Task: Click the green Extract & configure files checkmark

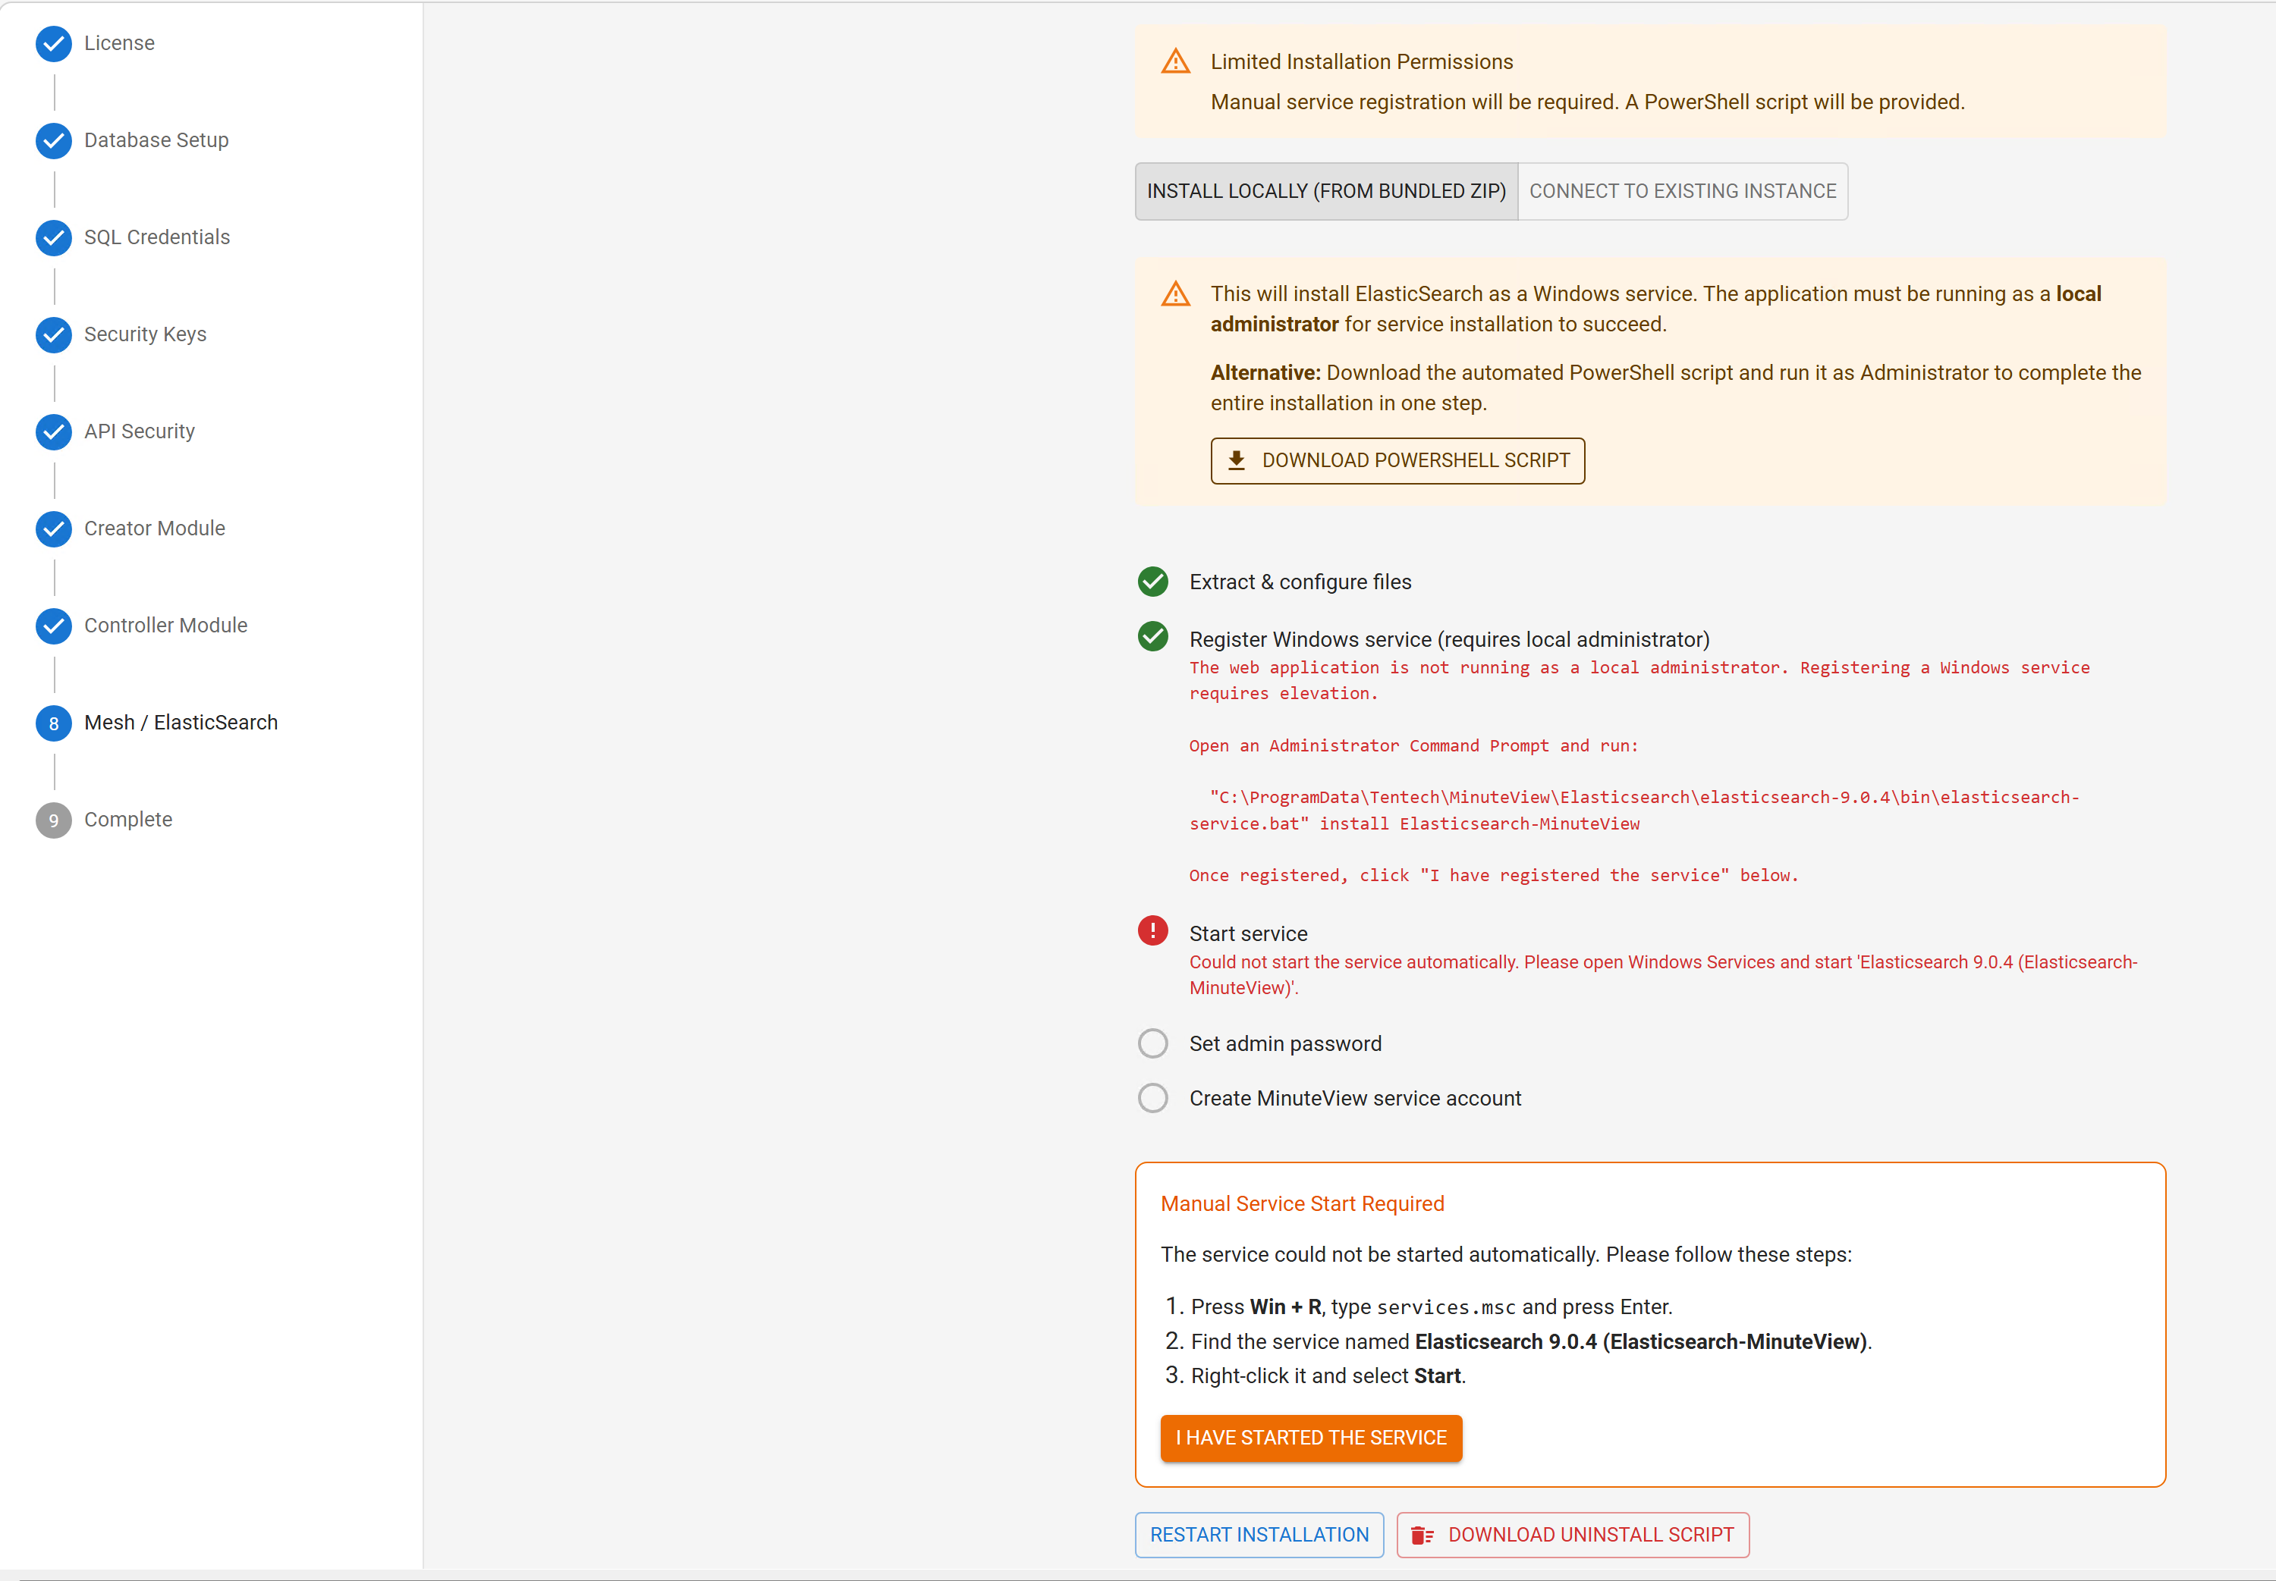Action: tap(1152, 582)
